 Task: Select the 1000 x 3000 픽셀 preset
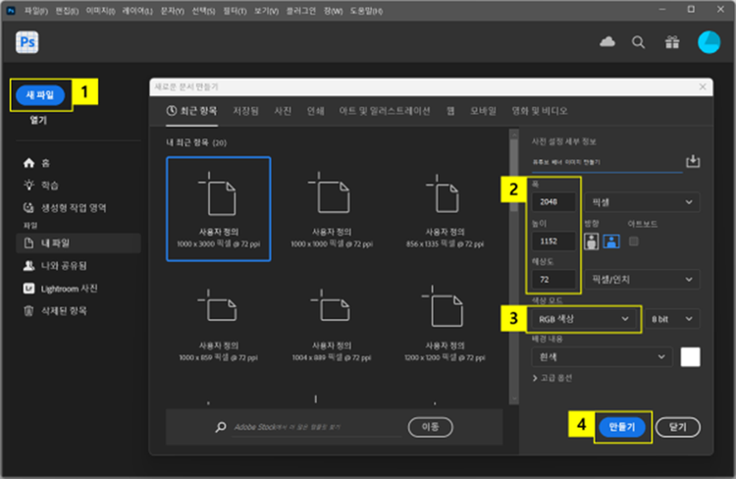click(x=218, y=209)
